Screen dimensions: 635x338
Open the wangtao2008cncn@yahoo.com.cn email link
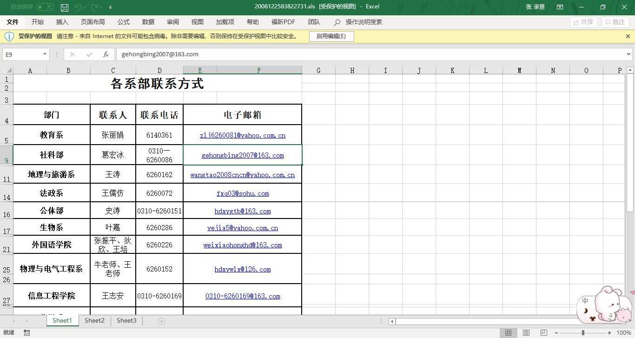click(x=243, y=175)
